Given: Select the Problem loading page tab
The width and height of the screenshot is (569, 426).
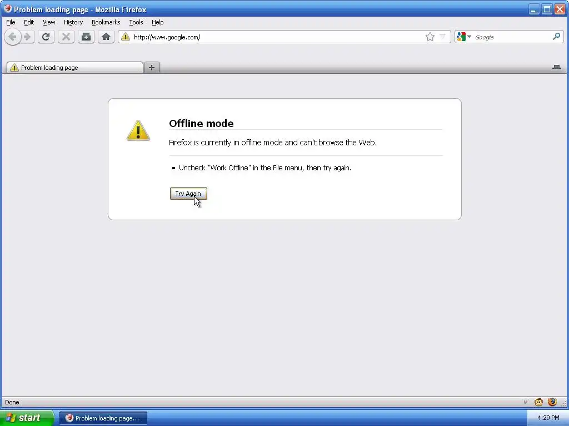Looking at the screenshot, I should click(75, 67).
